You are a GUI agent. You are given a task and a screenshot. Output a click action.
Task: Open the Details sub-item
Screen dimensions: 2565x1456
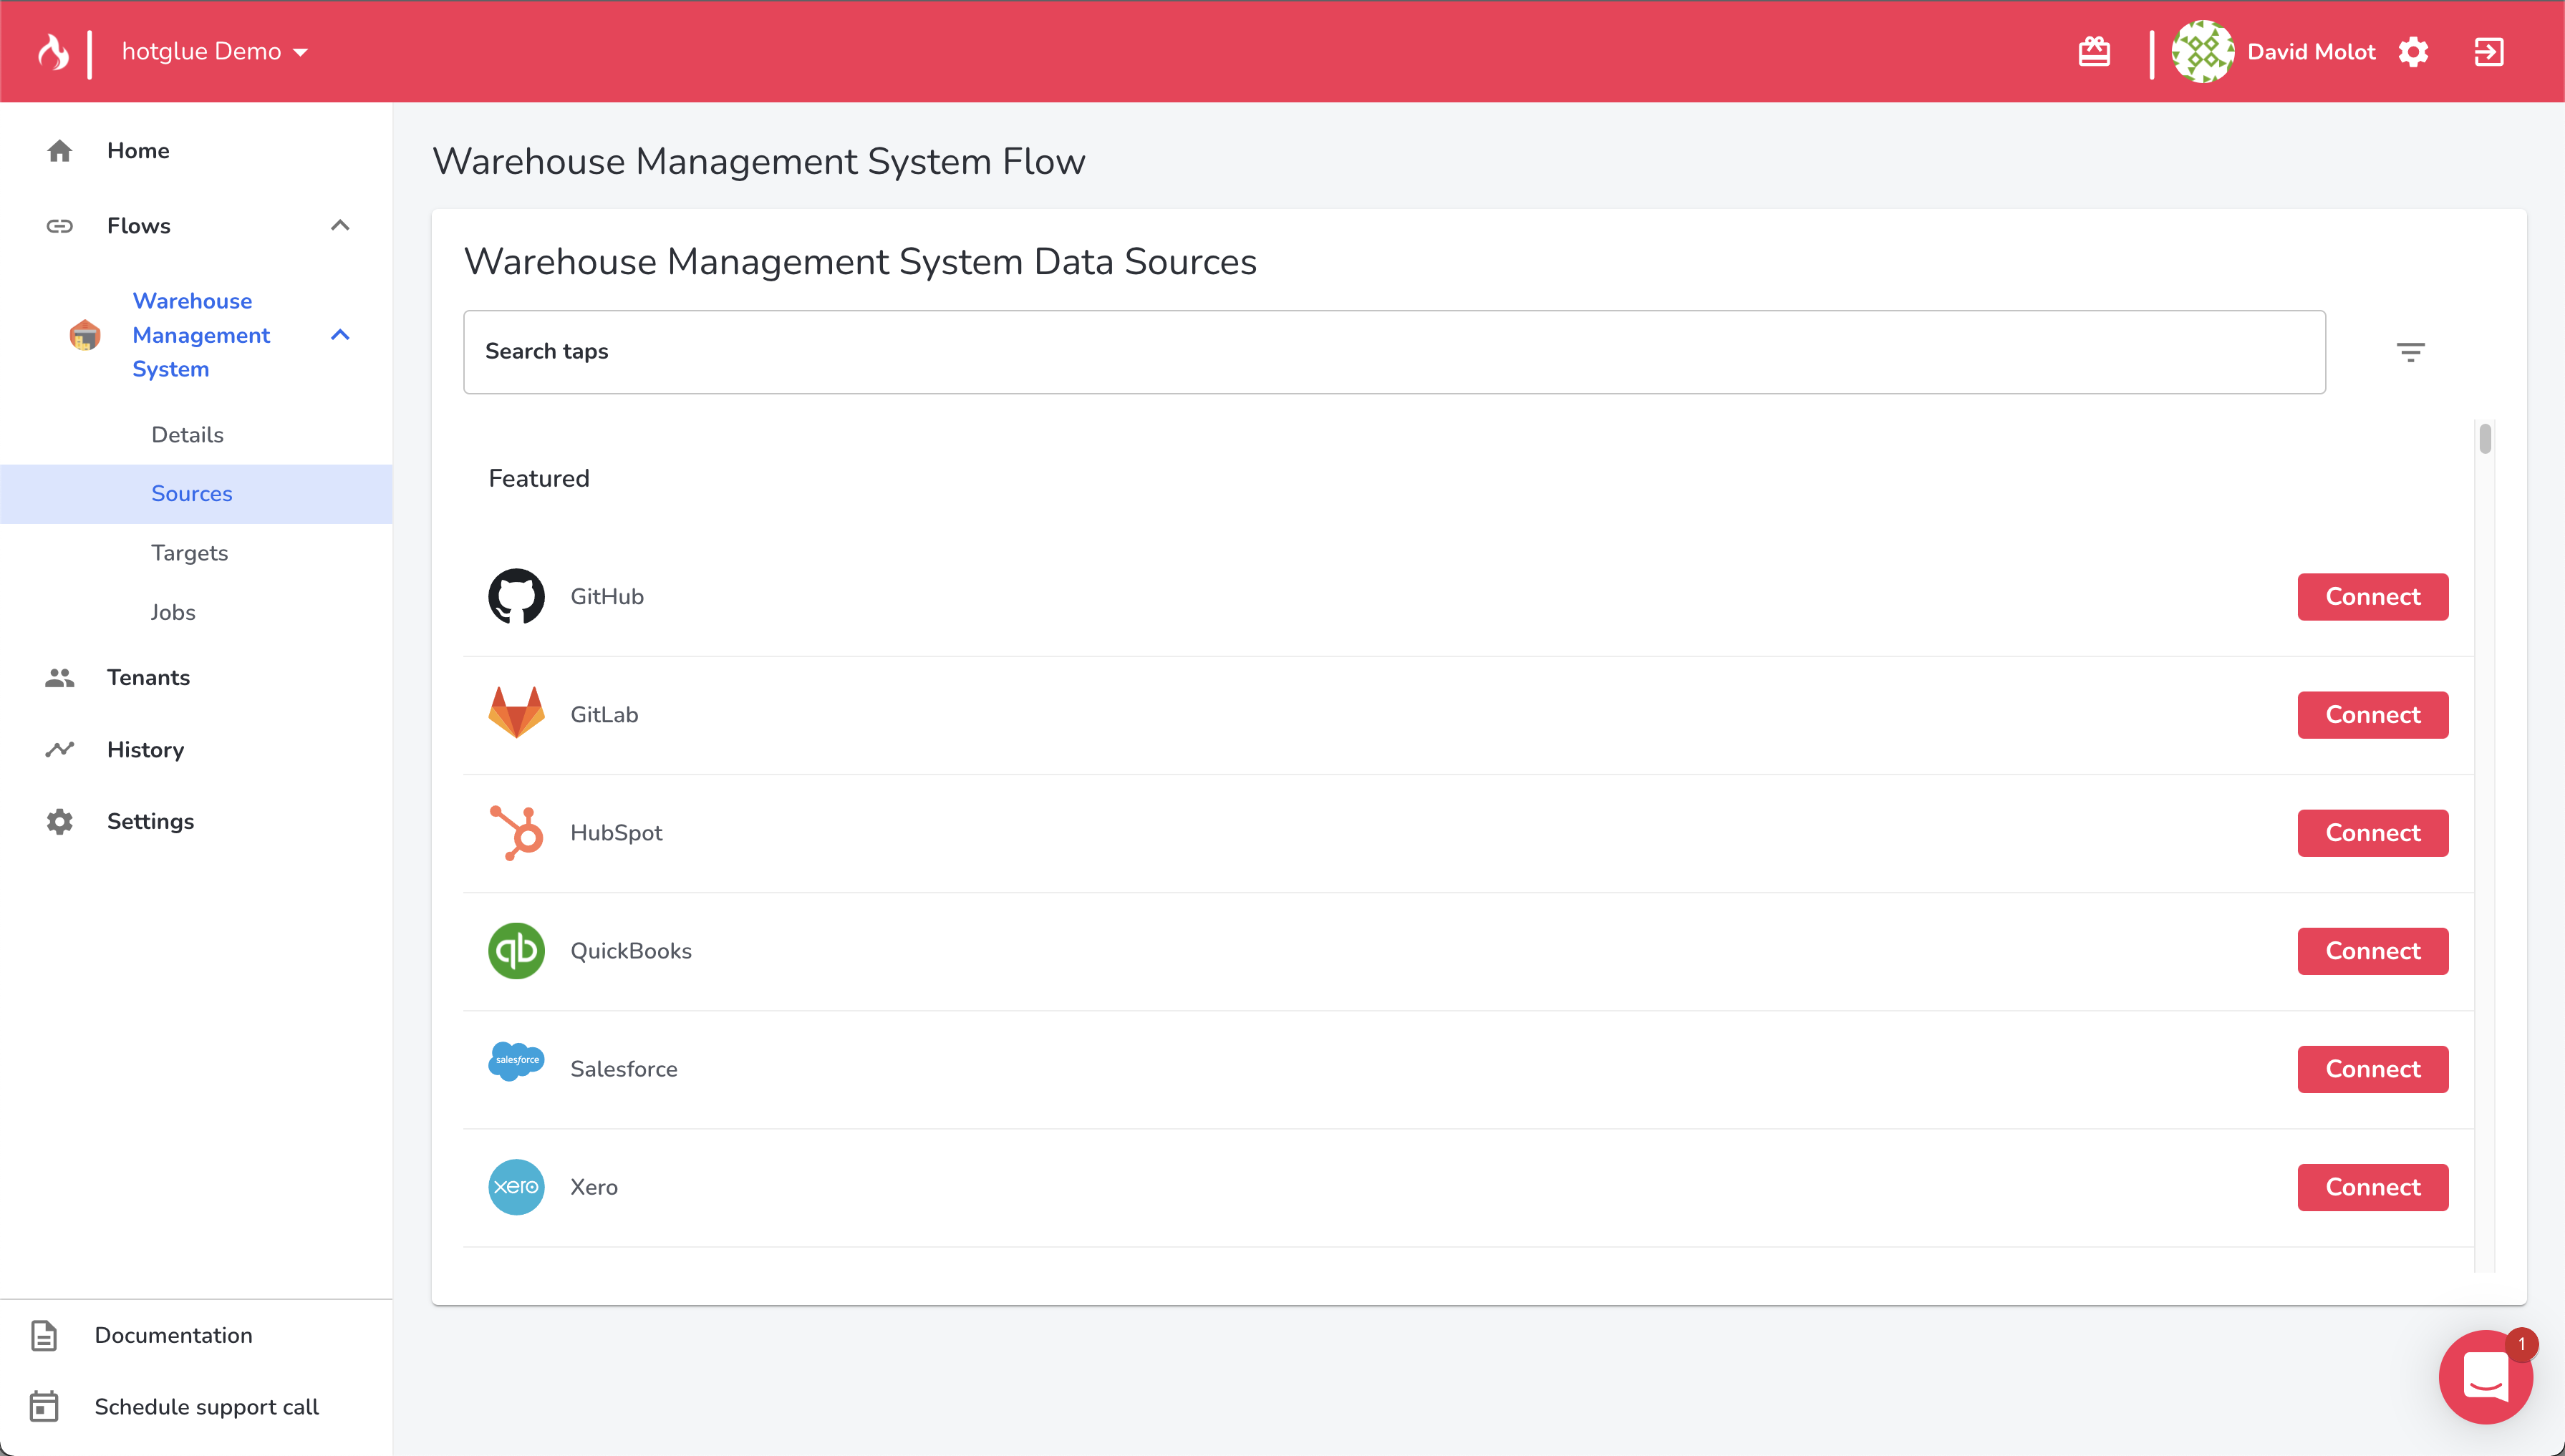coord(187,435)
